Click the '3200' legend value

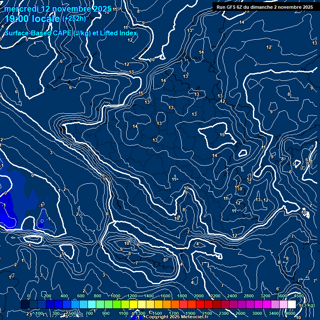tap(265, 296)
